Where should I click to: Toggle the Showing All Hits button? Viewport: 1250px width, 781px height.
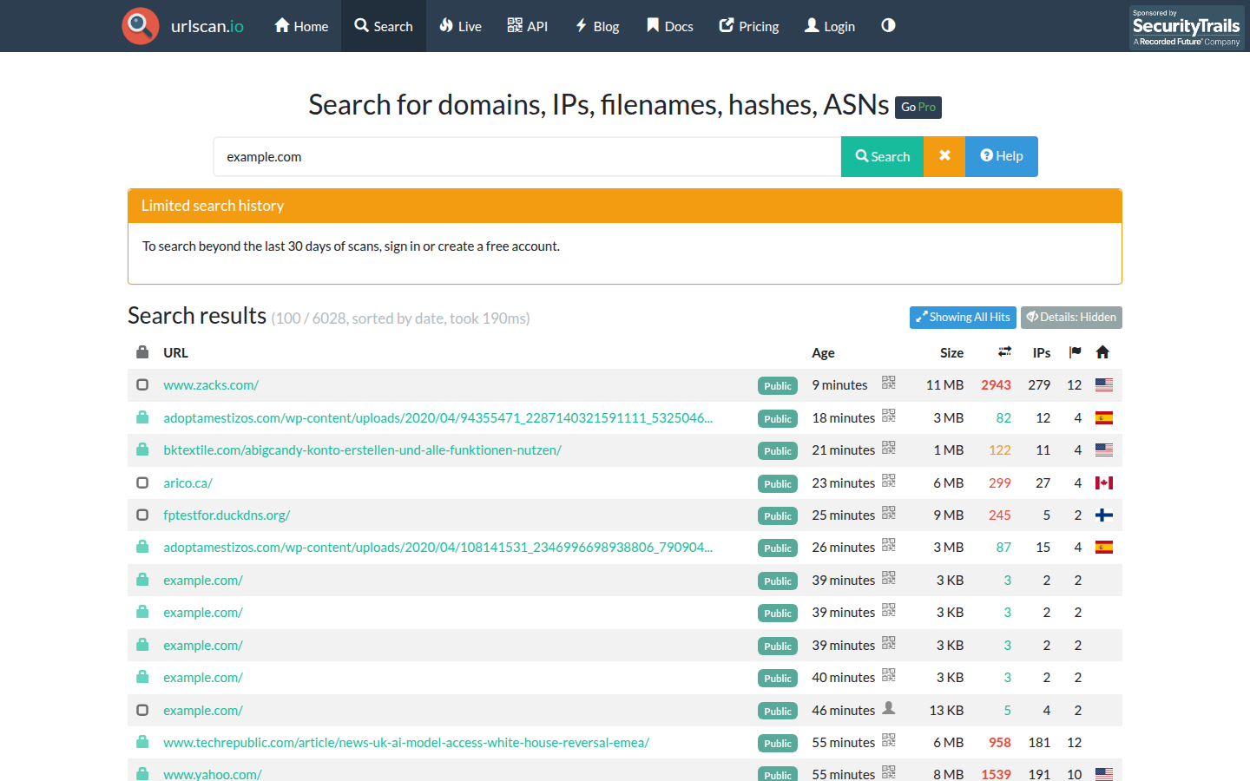click(x=963, y=318)
